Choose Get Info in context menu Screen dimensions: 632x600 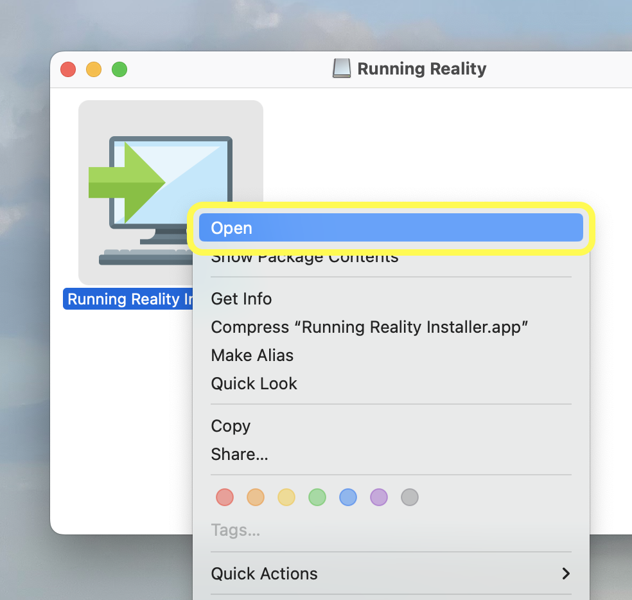point(241,299)
